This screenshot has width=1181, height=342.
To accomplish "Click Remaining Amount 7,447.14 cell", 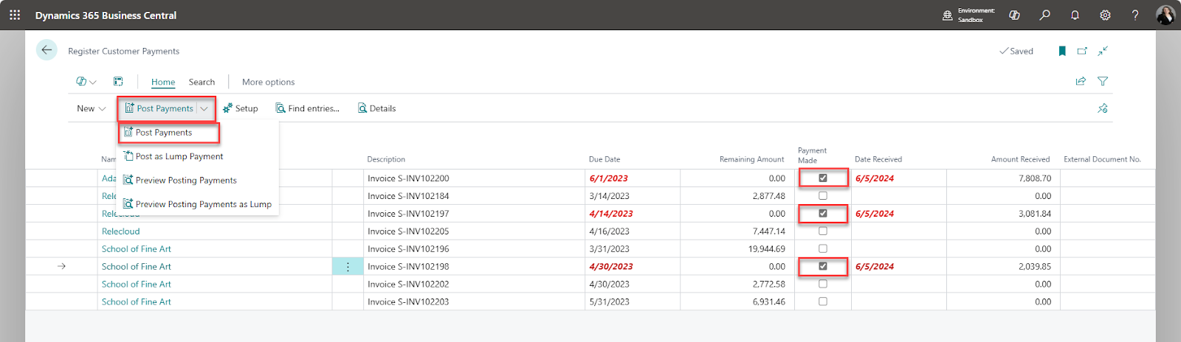I will (737, 231).
